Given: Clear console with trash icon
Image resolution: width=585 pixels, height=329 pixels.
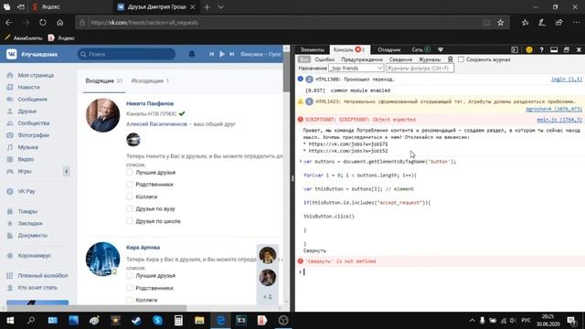Looking at the screenshot, I should click(451, 59).
